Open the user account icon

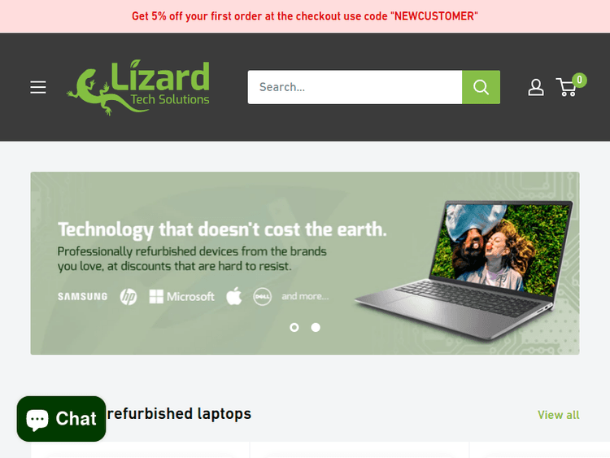pyautogui.click(x=536, y=87)
